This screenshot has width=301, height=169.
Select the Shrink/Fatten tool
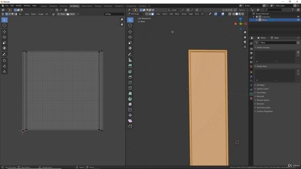point(130,115)
